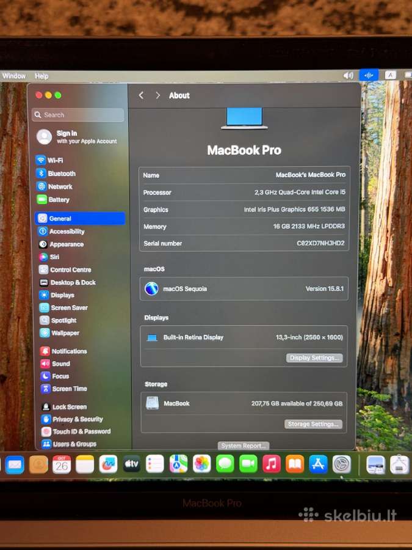This screenshot has height=550, width=412.
Task: Click the 2,3 GHz Quad-Core Intel Core i5 text
Action: (300, 193)
